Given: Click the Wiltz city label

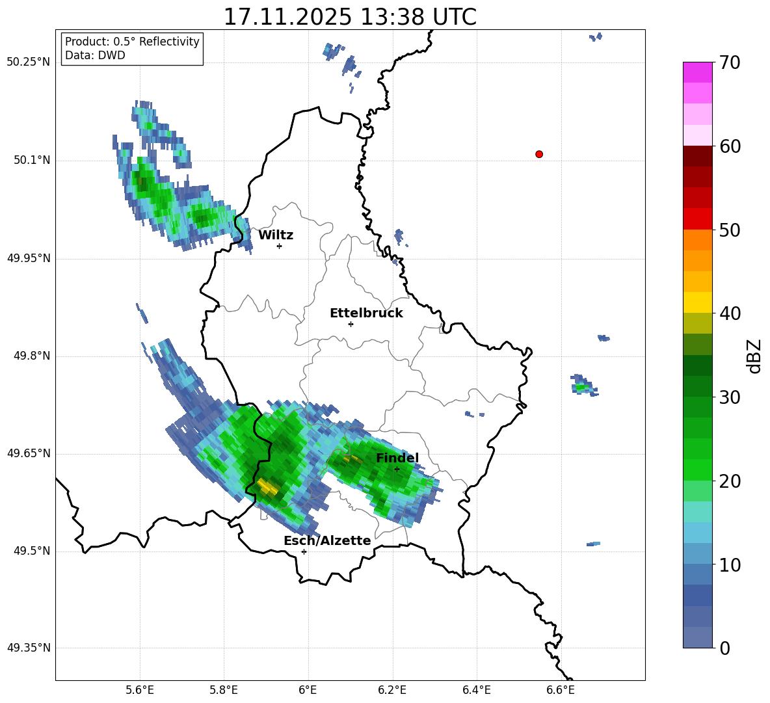Looking at the screenshot, I should (x=276, y=235).
